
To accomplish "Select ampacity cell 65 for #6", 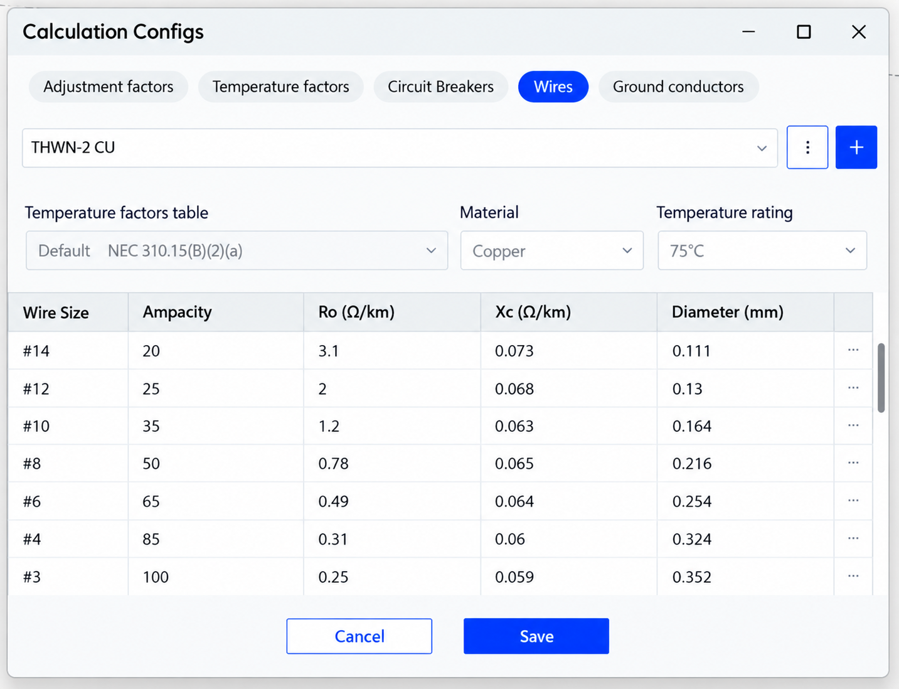I will [216, 501].
